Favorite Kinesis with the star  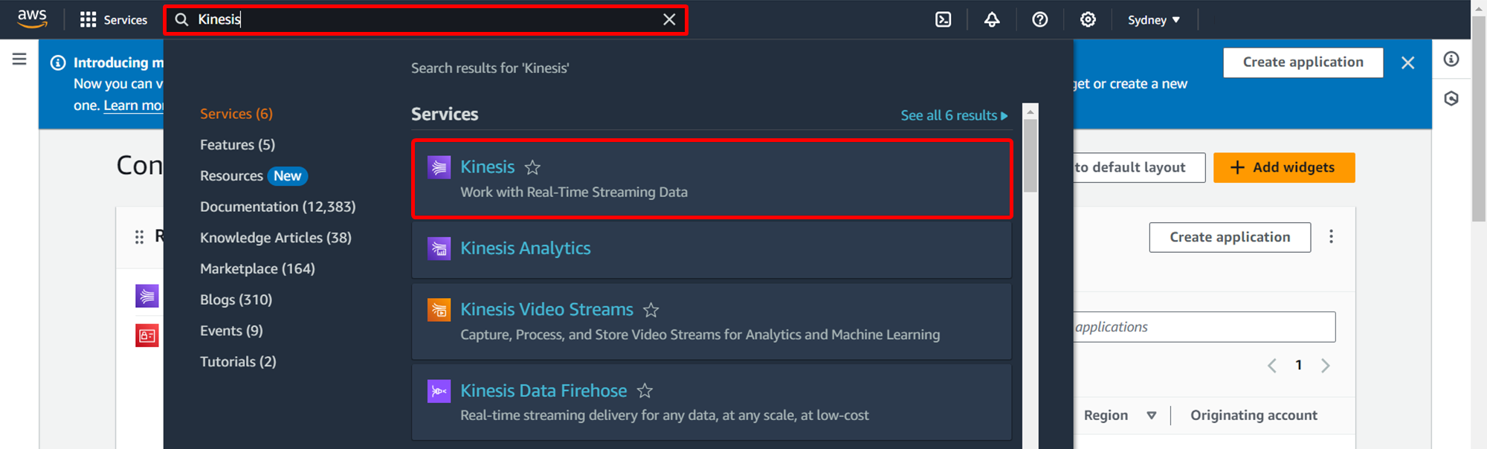click(x=532, y=168)
